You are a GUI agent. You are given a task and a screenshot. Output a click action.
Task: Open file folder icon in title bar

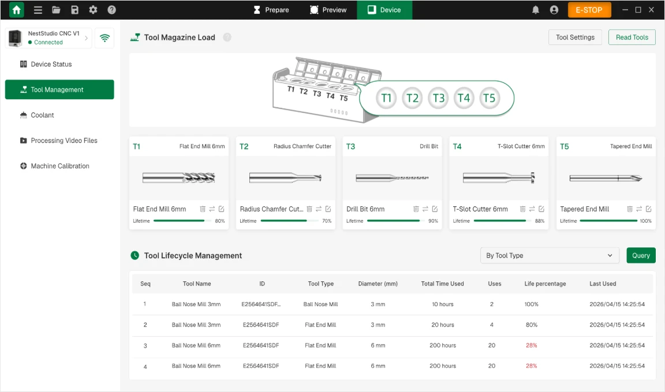pos(56,10)
